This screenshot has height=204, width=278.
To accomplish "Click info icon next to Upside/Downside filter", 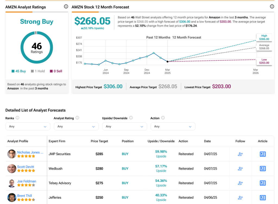I will click(x=131, y=118).
